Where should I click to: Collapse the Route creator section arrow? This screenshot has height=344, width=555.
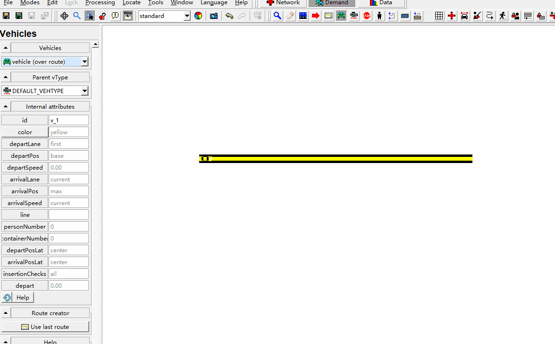click(x=6, y=313)
